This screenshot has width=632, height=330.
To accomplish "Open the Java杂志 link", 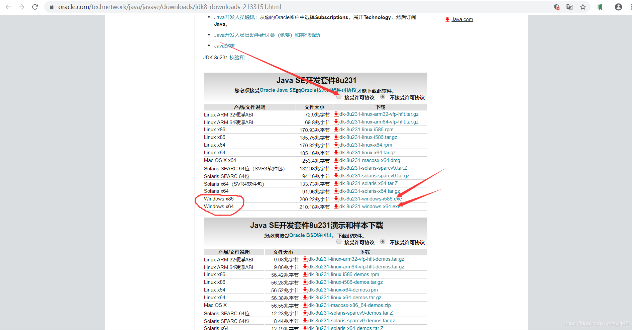I will tap(224, 46).
